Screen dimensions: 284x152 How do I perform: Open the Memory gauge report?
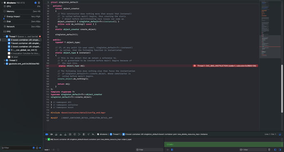[x=22, y=12]
